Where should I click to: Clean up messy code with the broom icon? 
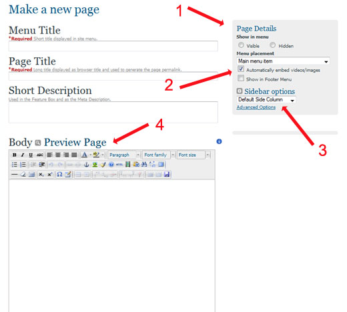[103, 165]
